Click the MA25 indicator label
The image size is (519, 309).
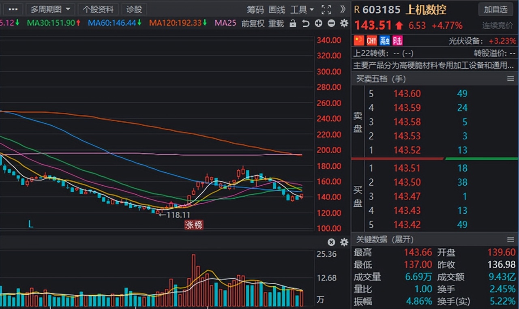(225, 23)
